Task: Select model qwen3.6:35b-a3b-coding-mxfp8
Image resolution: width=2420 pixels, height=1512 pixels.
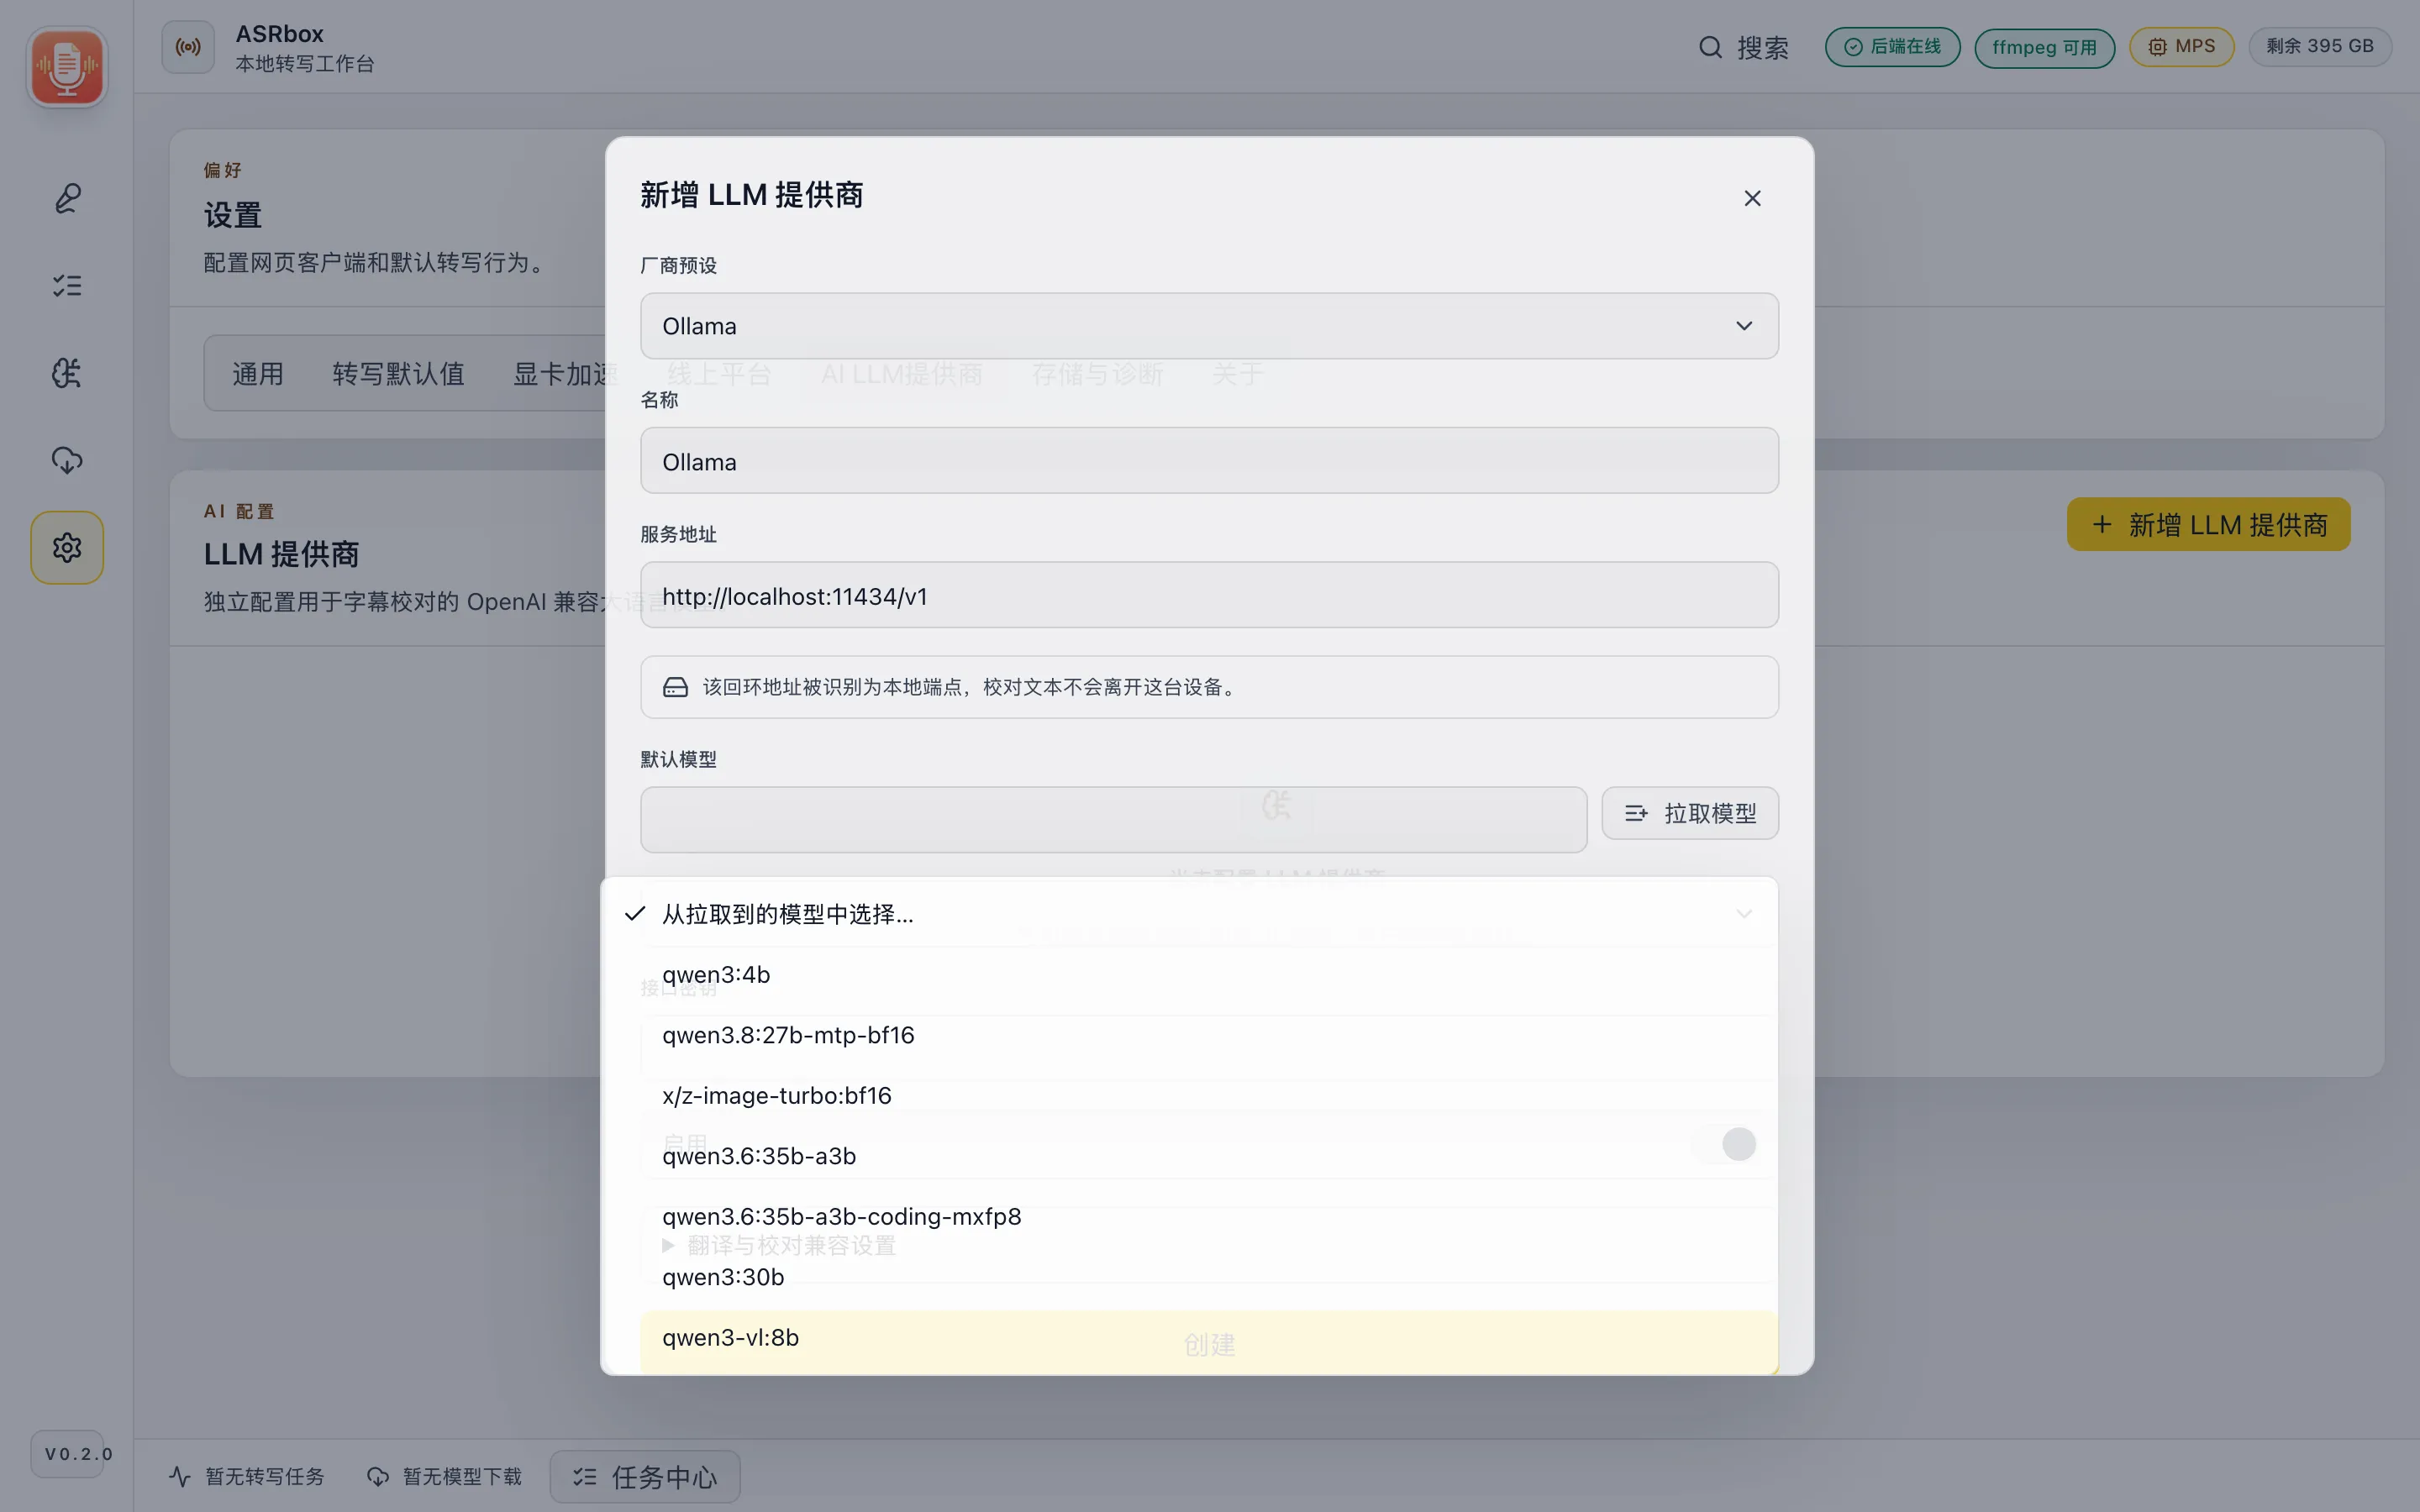Action: point(1190,1216)
